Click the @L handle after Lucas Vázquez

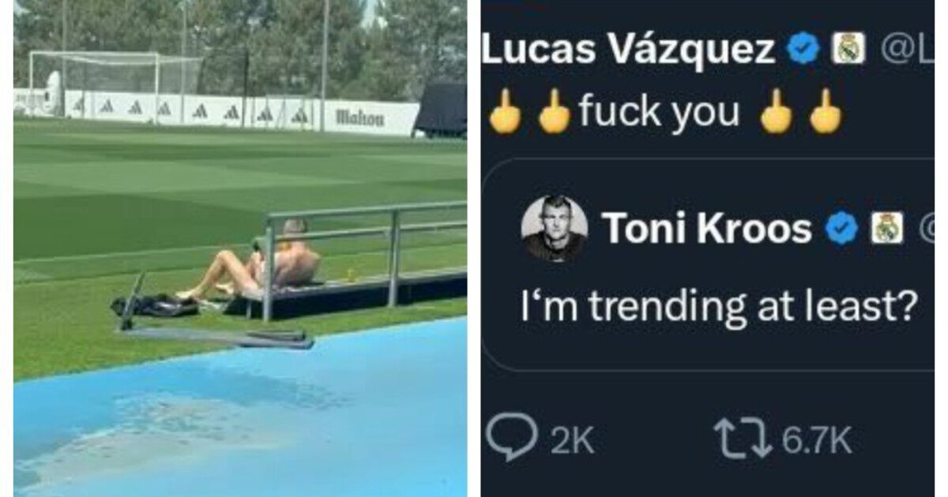[x=907, y=50]
